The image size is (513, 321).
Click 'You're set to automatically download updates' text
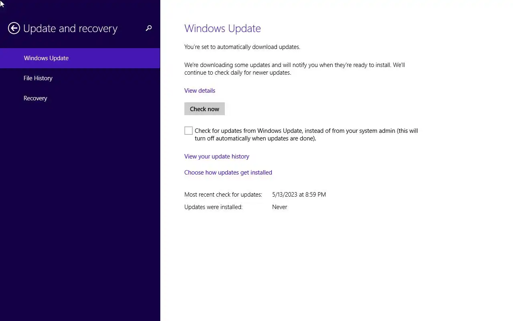click(242, 47)
